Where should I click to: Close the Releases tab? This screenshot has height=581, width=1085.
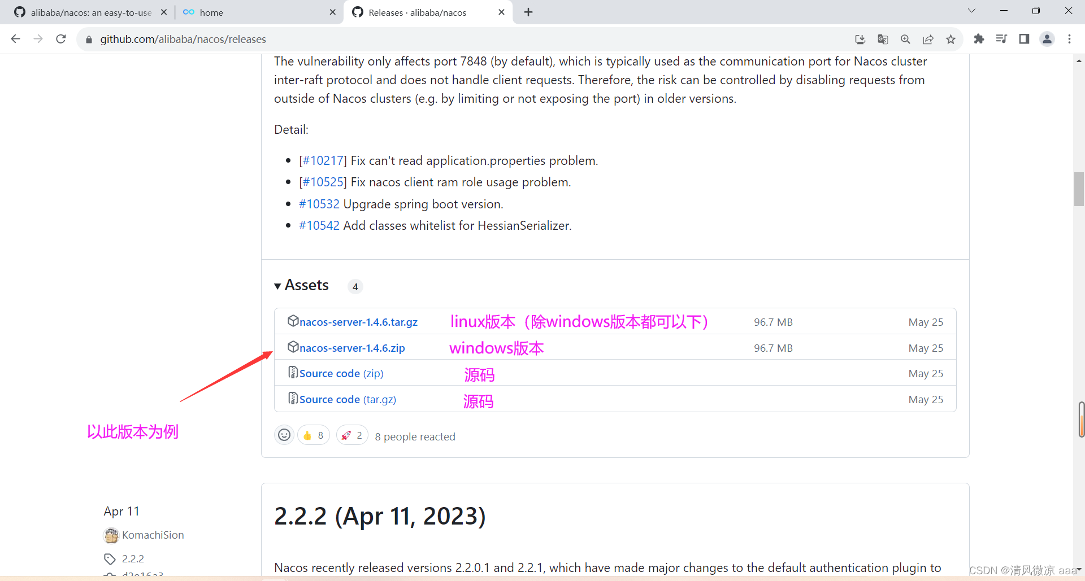pos(501,12)
